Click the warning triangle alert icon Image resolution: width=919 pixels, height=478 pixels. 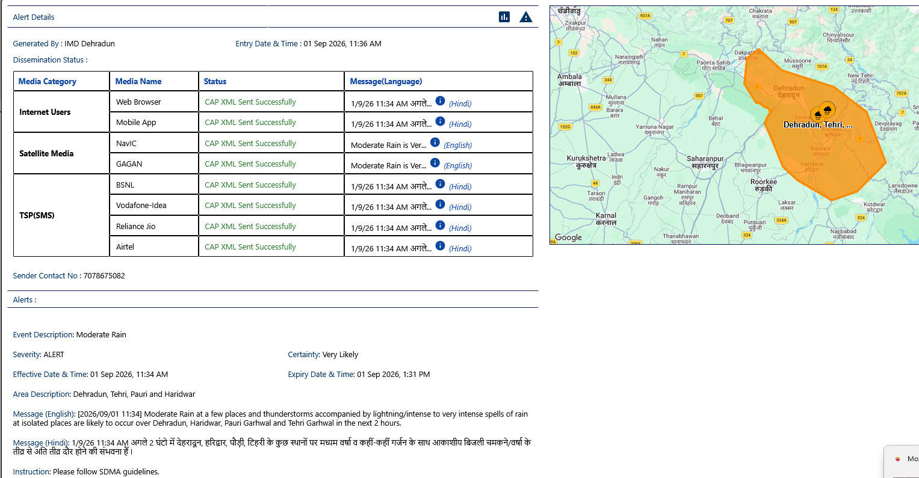[526, 17]
